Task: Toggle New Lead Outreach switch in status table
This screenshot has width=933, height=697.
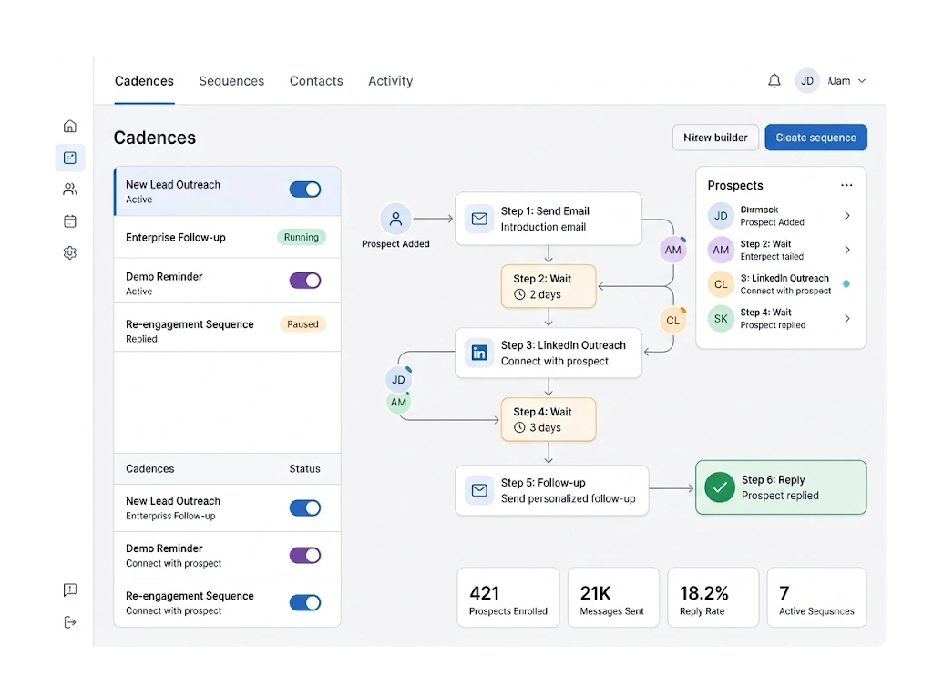Action: pyautogui.click(x=305, y=507)
